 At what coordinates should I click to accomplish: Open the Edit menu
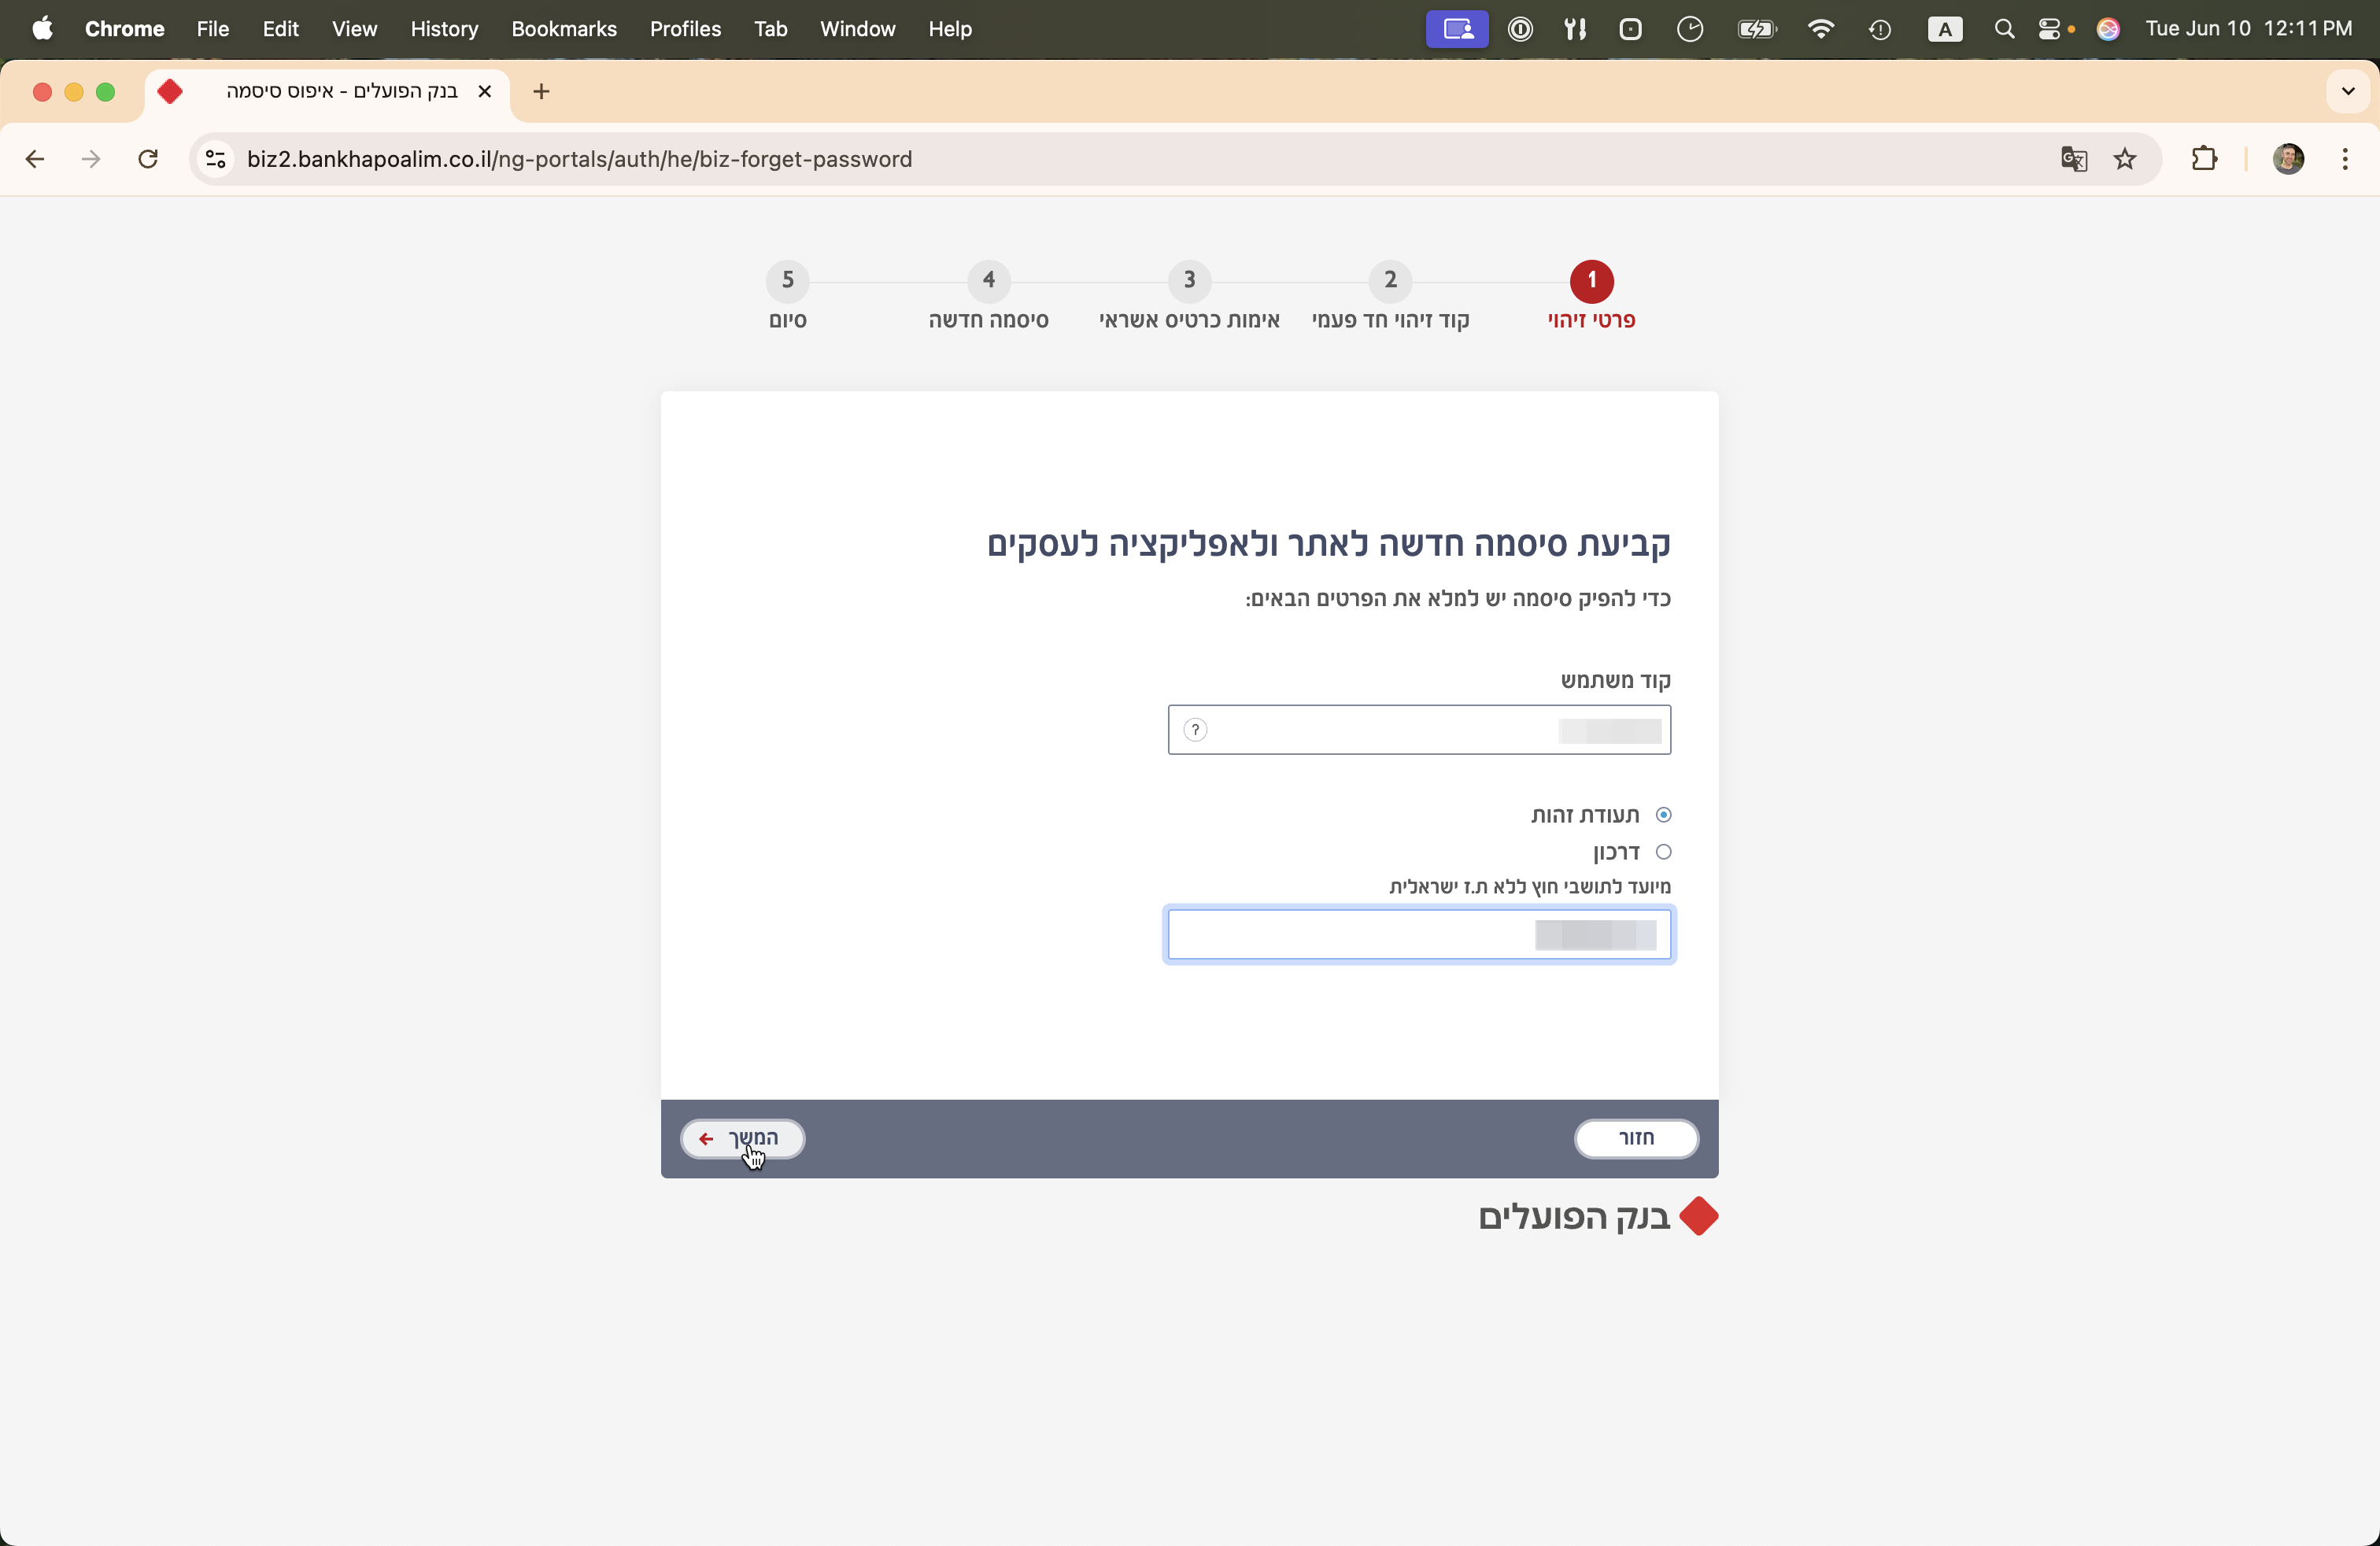coord(280,29)
